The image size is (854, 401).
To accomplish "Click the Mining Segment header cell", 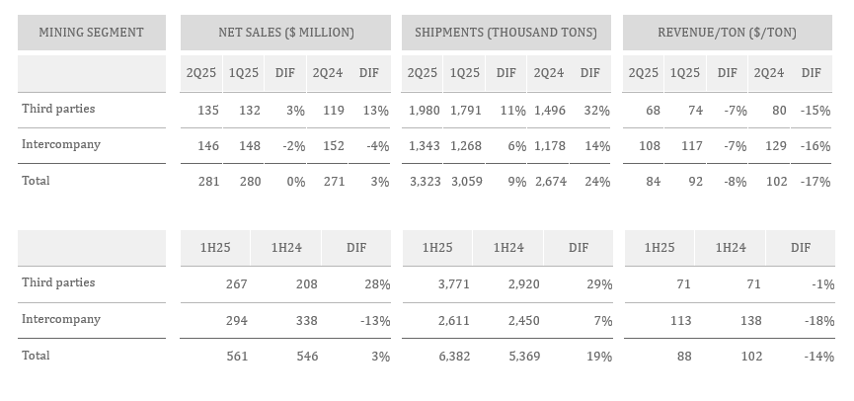I will (x=91, y=33).
